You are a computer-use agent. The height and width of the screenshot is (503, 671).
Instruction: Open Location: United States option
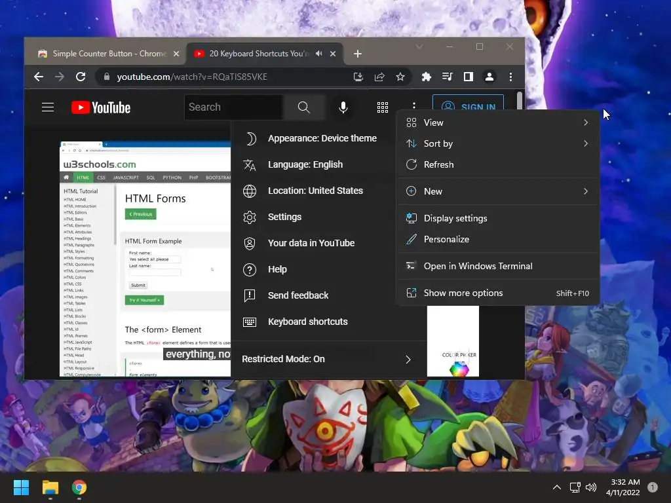pos(313,191)
